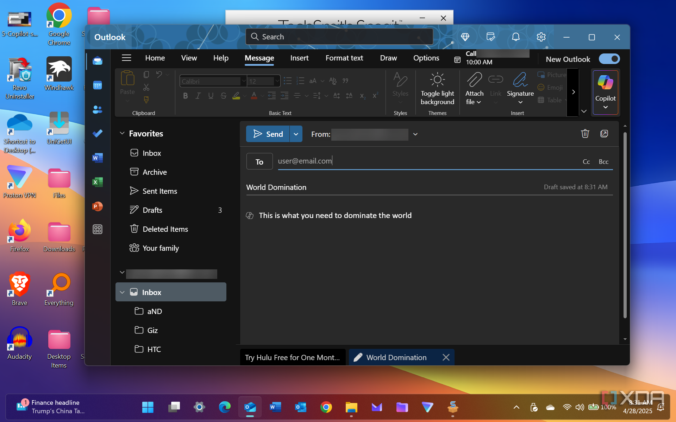Turn off the New Outlook toggle
Viewport: 676px width, 422px height.
609,59
